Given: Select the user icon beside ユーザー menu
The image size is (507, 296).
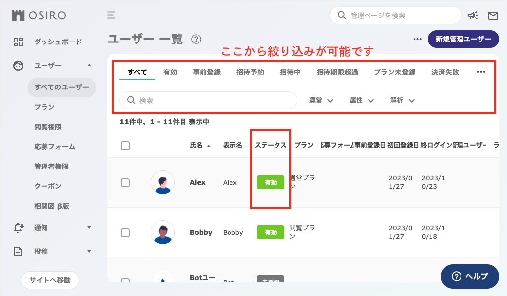Looking at the screenshot, I should pyautogui.click(x=18, y=65).
